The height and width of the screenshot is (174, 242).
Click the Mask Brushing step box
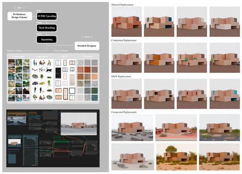tap(47, 28)
